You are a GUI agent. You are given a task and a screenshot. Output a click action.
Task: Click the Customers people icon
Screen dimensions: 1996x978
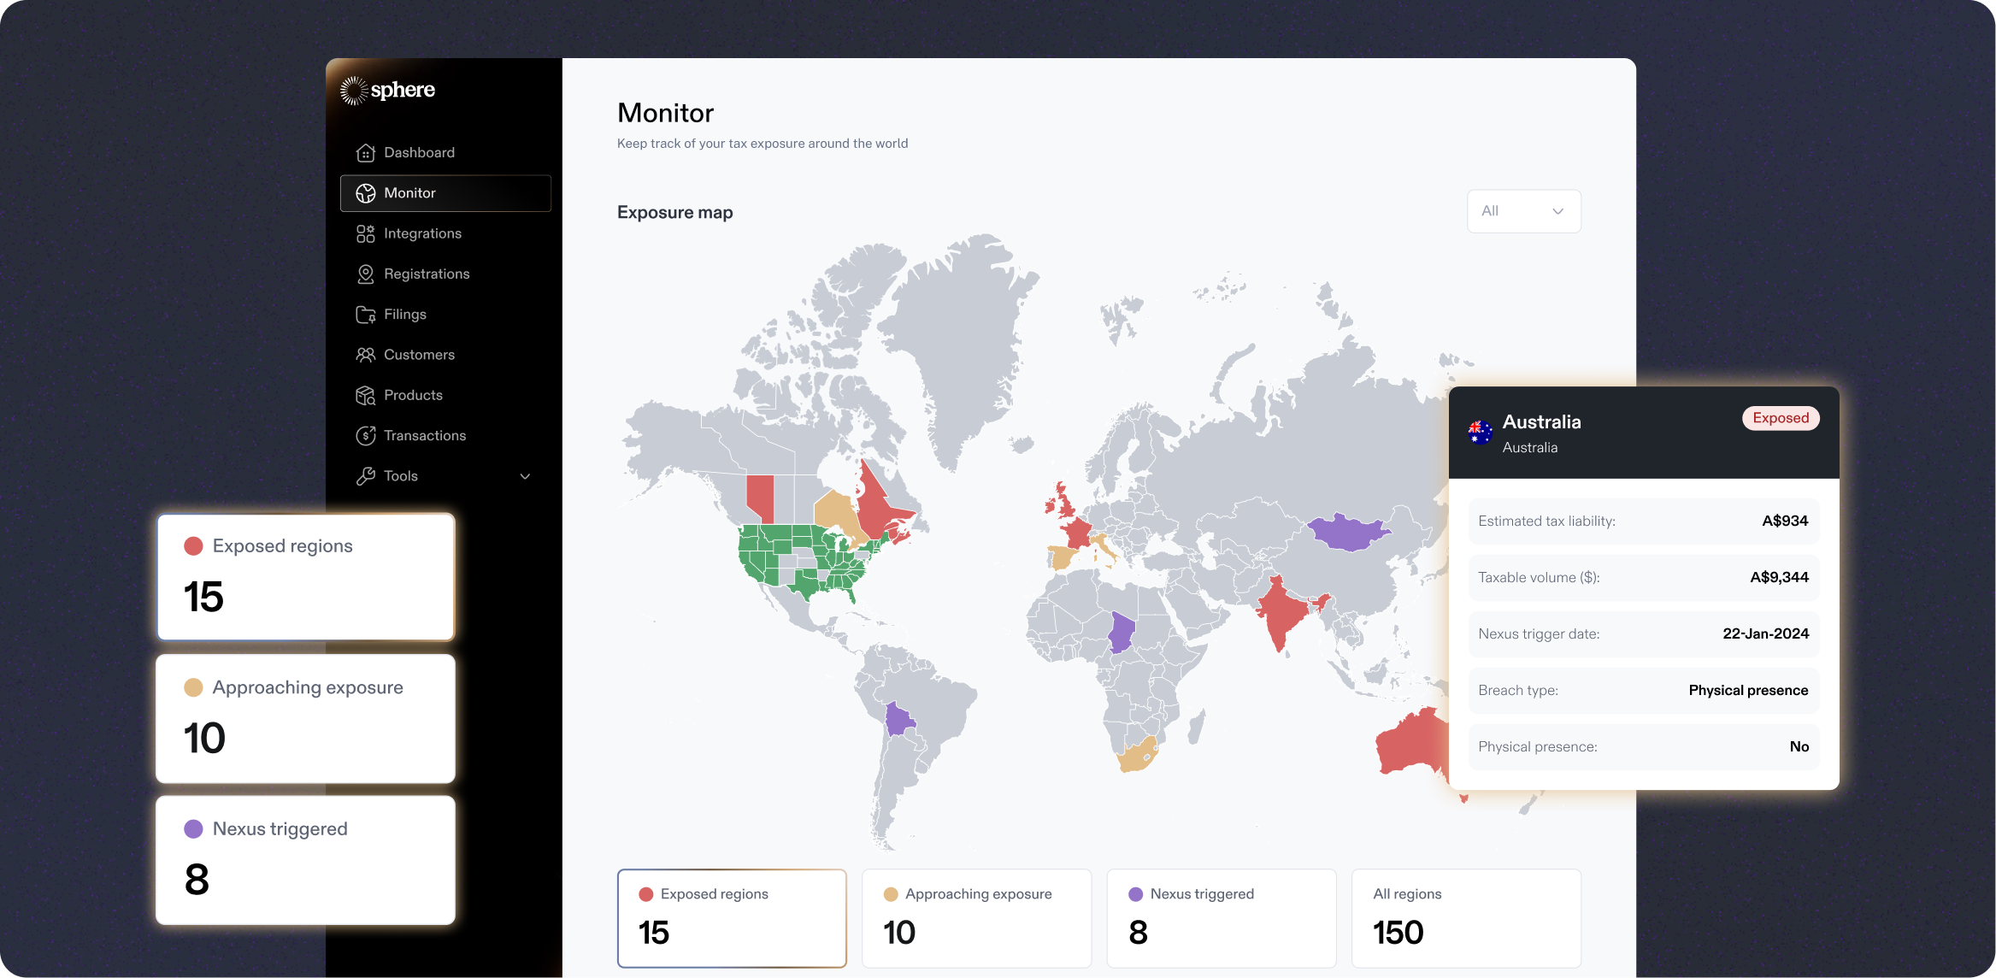[366, 355]
